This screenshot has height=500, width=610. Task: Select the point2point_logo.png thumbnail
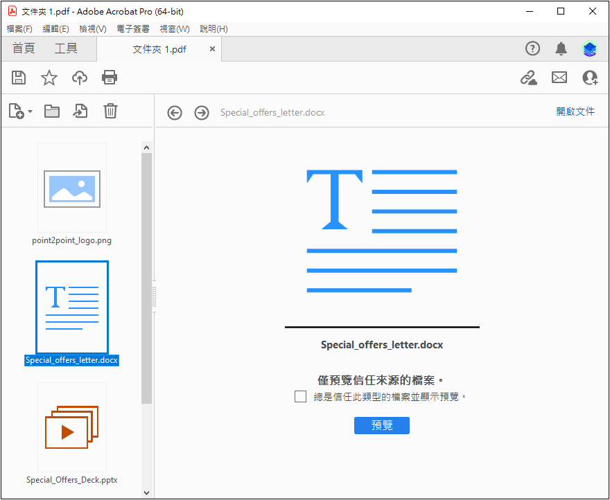click(x=72, y=188)
